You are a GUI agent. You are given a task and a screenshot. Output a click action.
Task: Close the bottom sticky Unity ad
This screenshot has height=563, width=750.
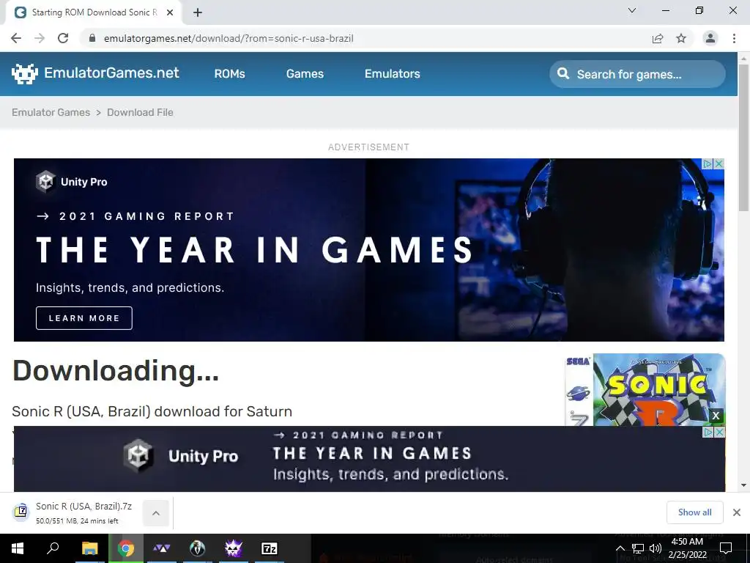[x=719, y=433]
